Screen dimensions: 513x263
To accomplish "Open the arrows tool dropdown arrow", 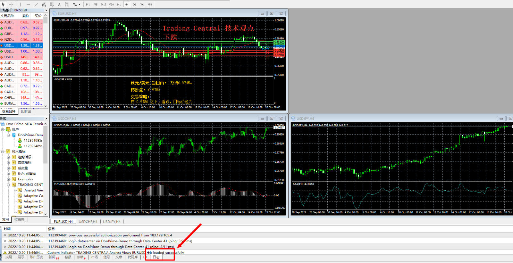I will coord(79,4).
